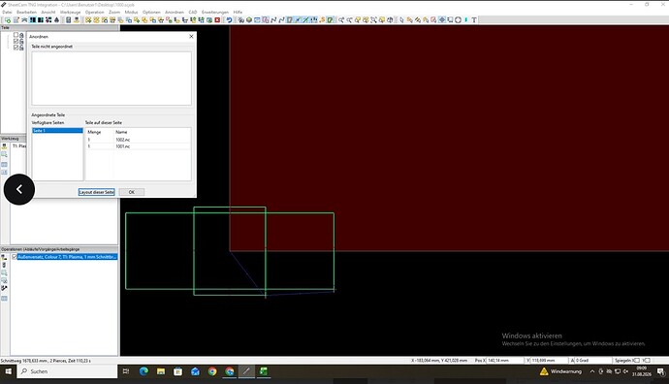Click the round black back arrow button

(x=19, y=189)
